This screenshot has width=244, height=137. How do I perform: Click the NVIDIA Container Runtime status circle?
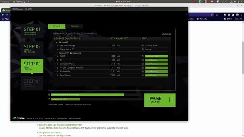point(143,68)
